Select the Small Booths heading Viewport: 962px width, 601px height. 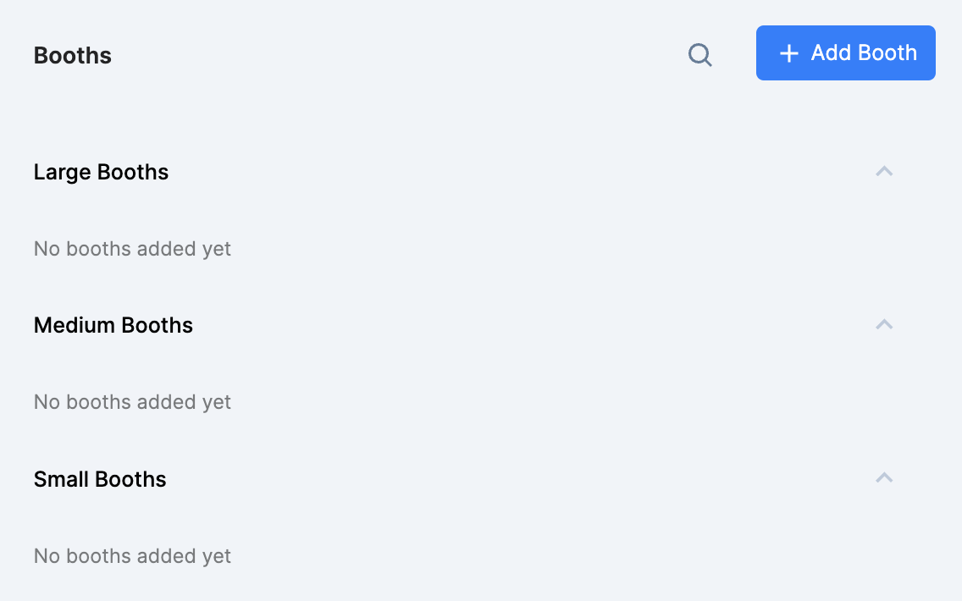pyautogui.click(x=100, y=479)
